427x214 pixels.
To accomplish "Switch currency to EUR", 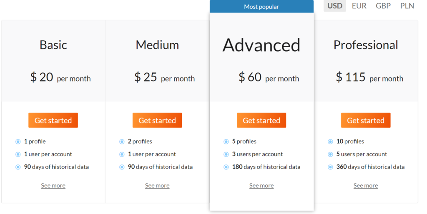I will 359,6.
